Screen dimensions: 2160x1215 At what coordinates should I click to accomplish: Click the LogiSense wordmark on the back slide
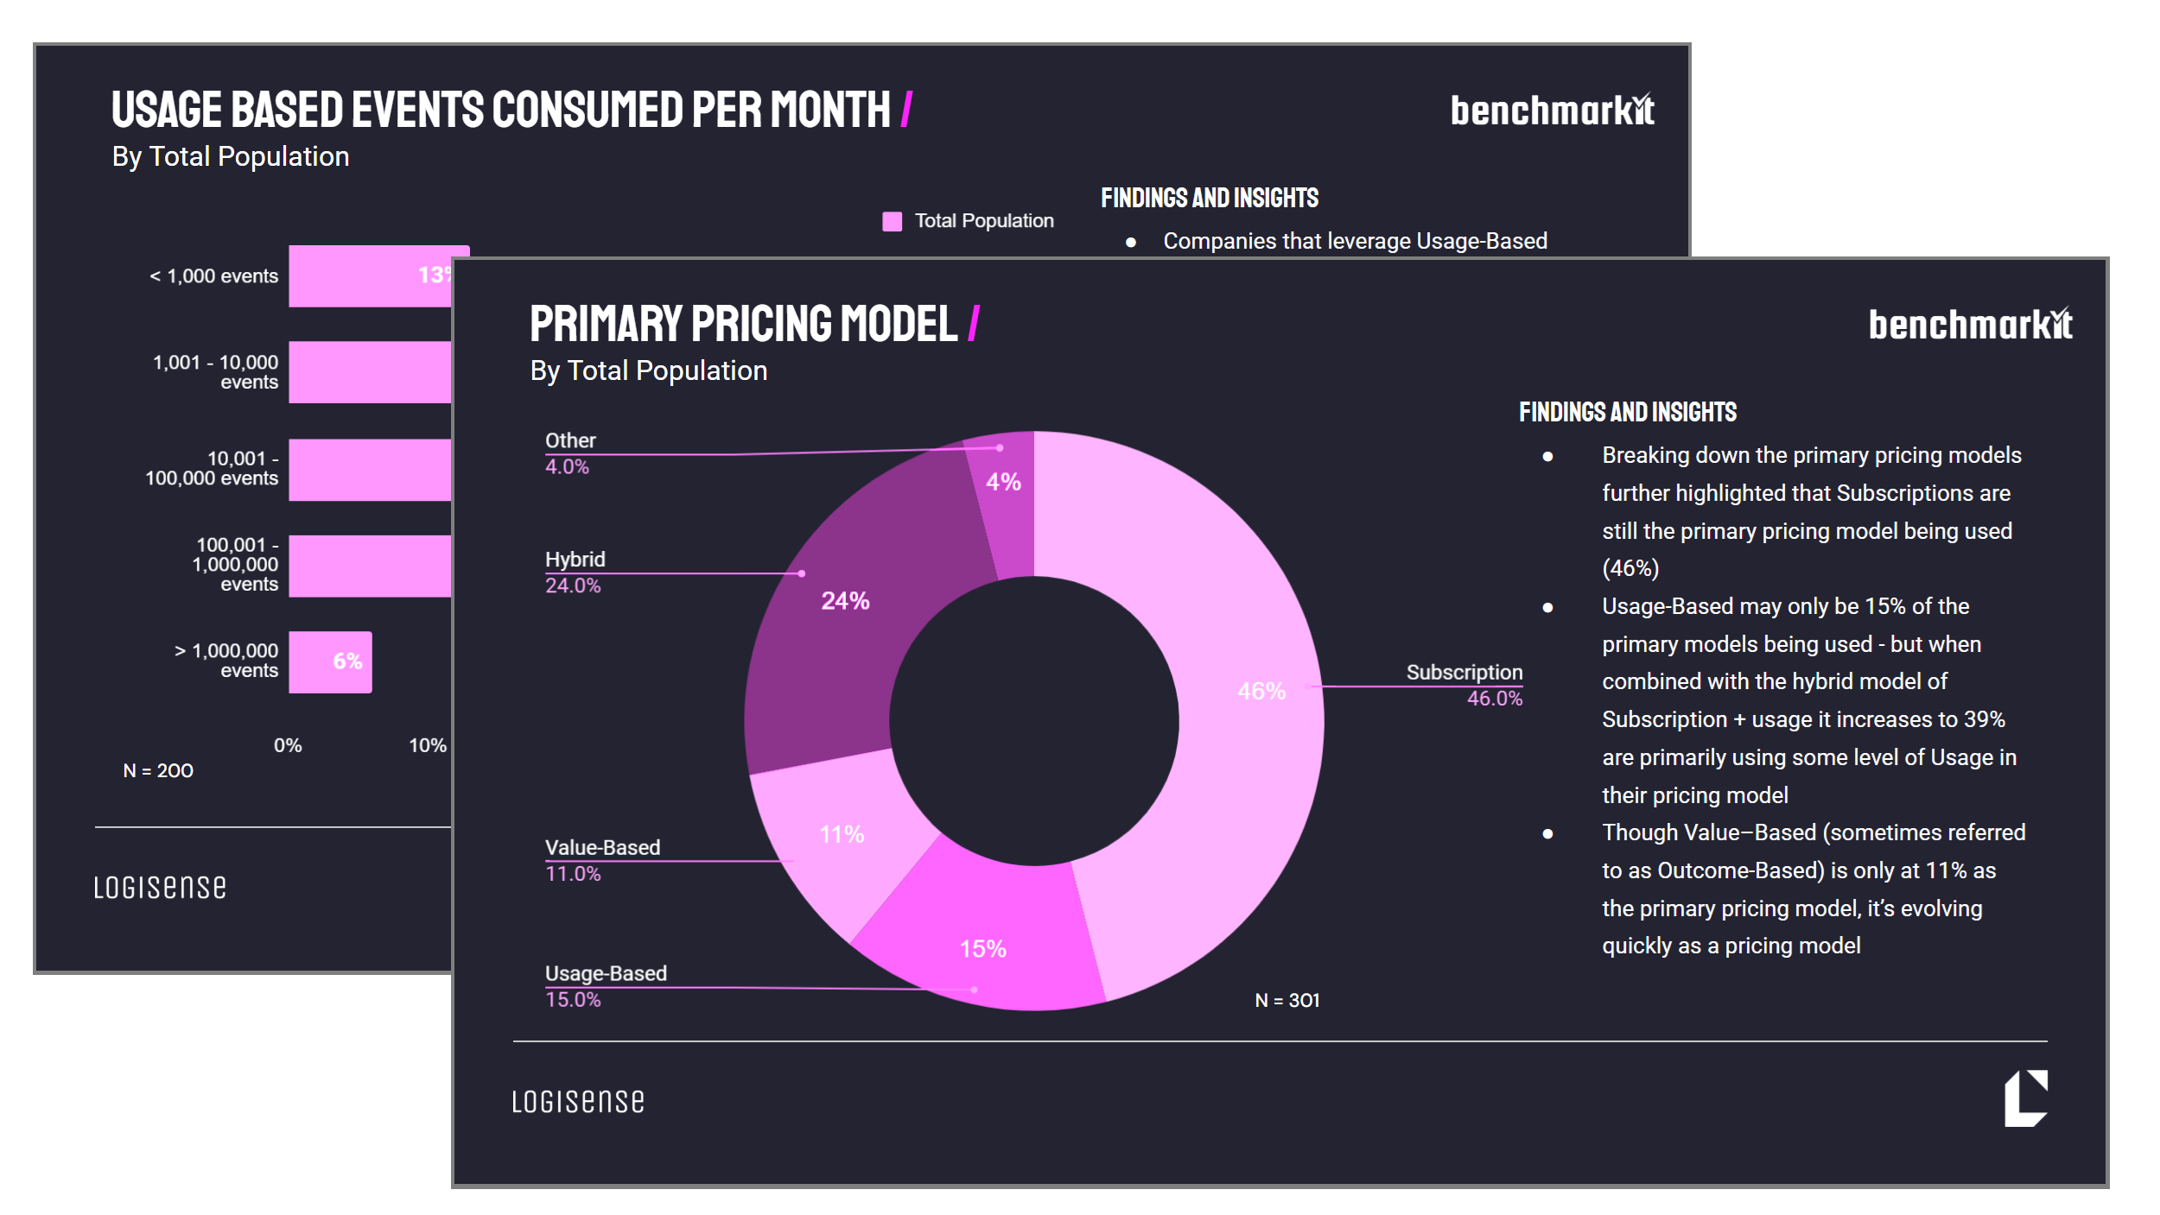coord(160,888)
